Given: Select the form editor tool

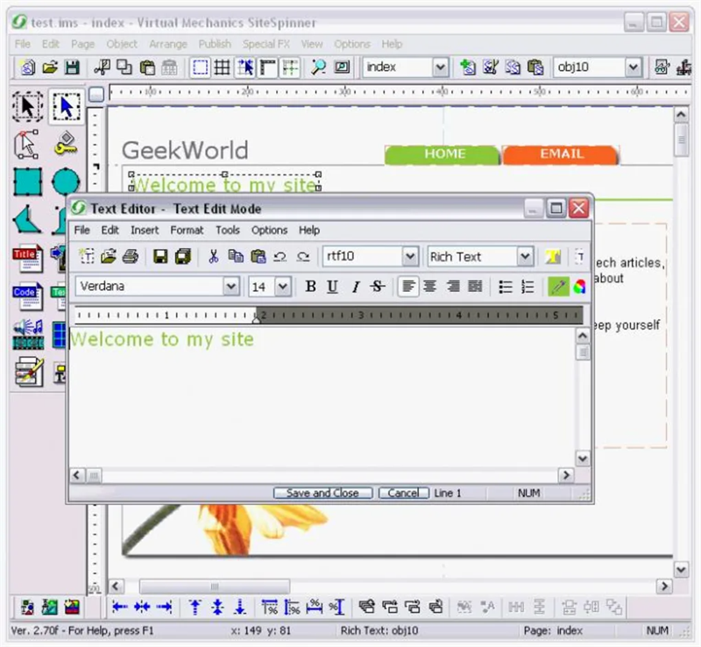Looking at the screenshot, I should pyautogui.click(x=29, y=372).
